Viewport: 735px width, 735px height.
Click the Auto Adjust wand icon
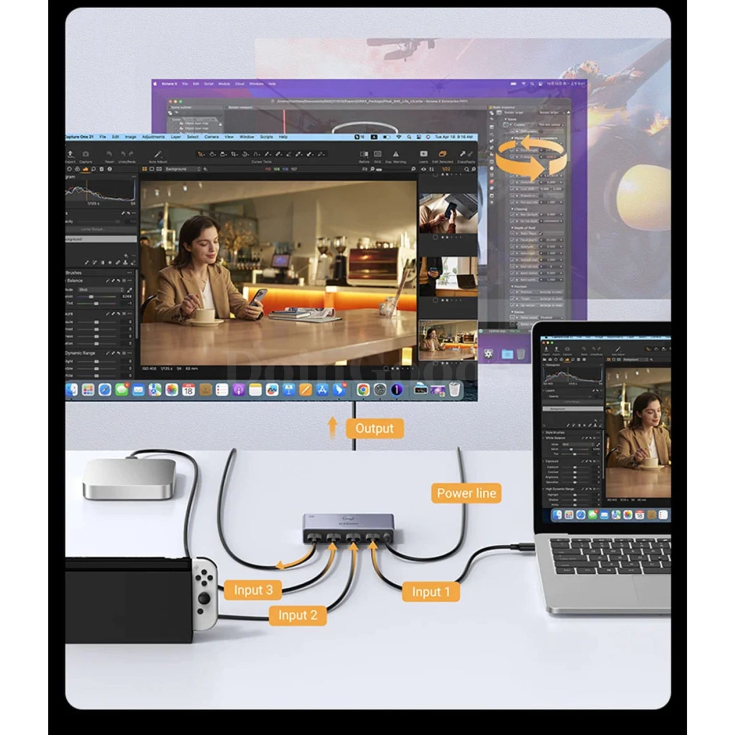[x=158, y=155]
